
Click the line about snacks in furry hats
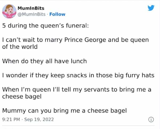tap(78, 75)
